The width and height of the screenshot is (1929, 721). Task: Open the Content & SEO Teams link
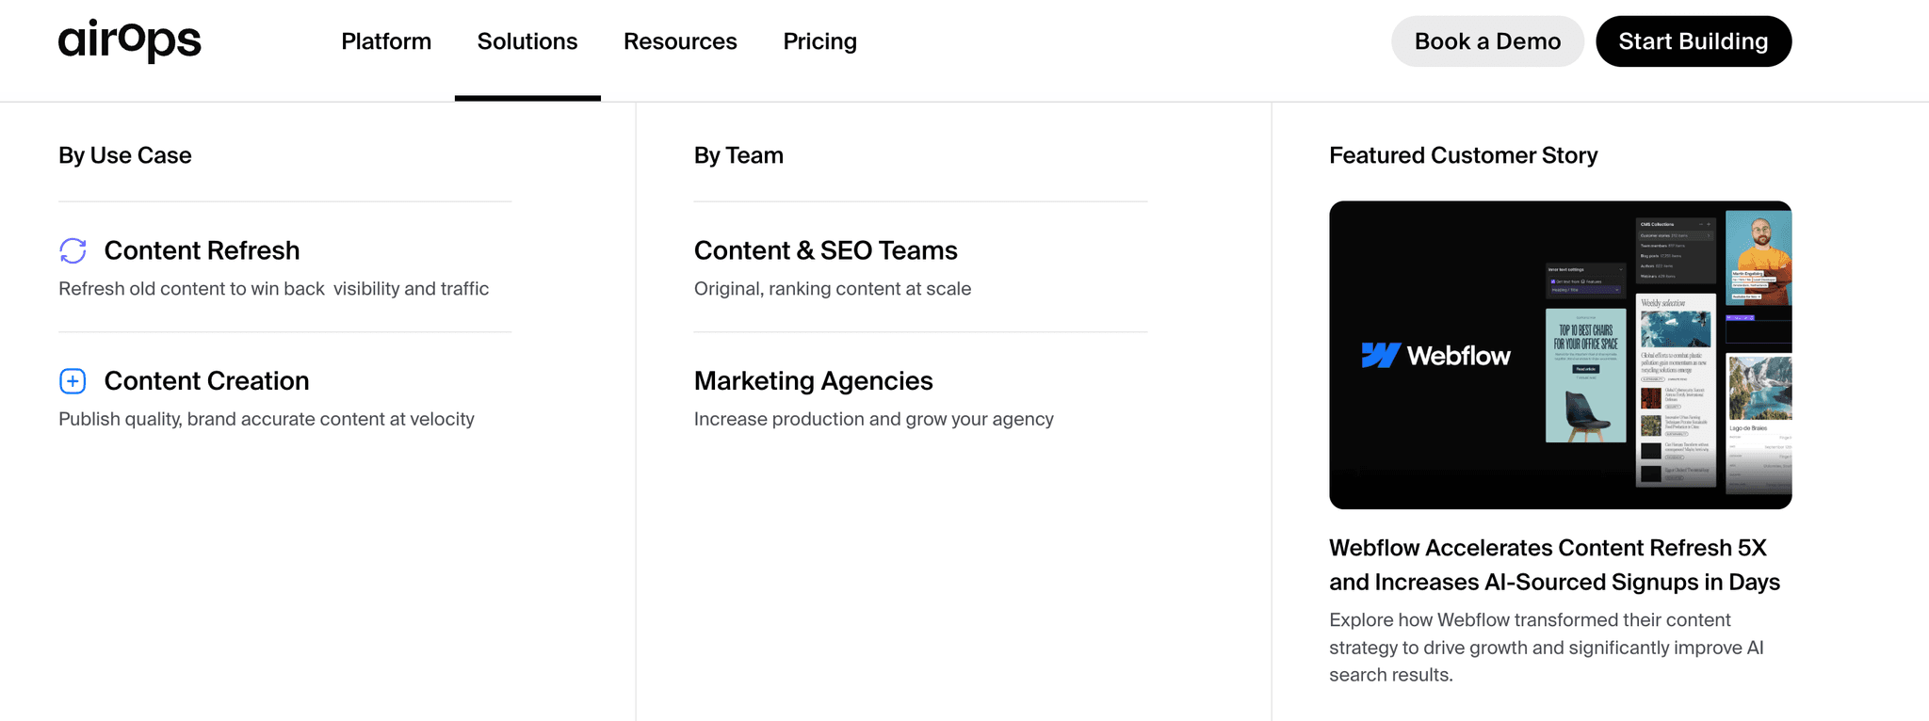pyautogui.click(x=825, y=250)
